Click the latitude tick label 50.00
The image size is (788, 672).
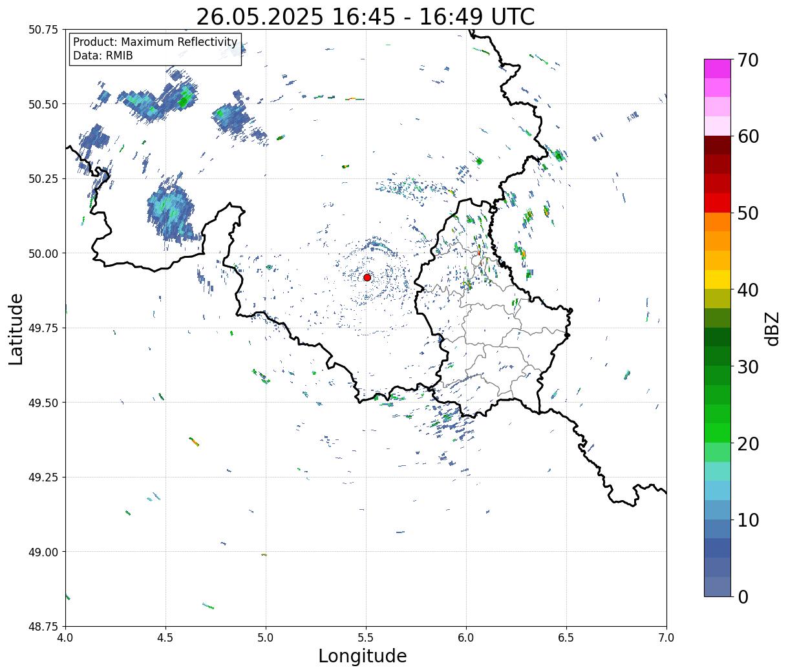click(x=43, y=253)
